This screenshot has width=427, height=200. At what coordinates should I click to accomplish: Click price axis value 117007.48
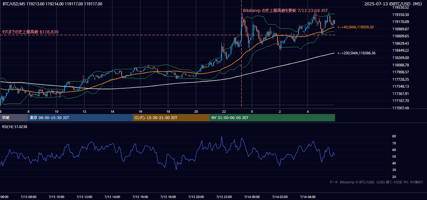click(x=401, y=108)
